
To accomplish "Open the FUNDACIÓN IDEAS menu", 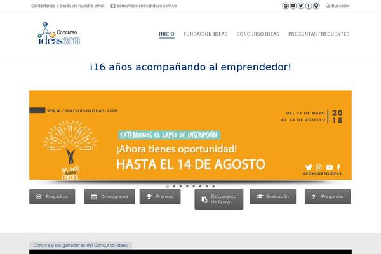I will (x=205, y=34).
